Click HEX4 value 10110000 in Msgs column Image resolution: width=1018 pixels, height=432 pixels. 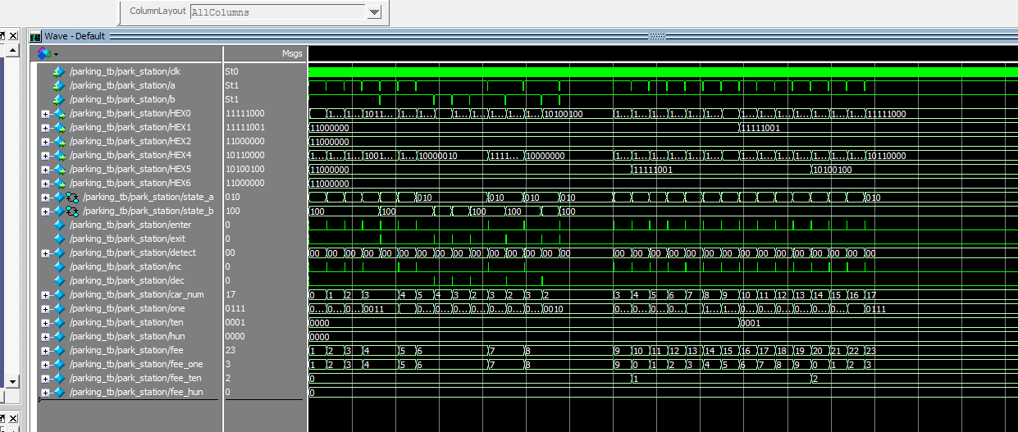244,156
